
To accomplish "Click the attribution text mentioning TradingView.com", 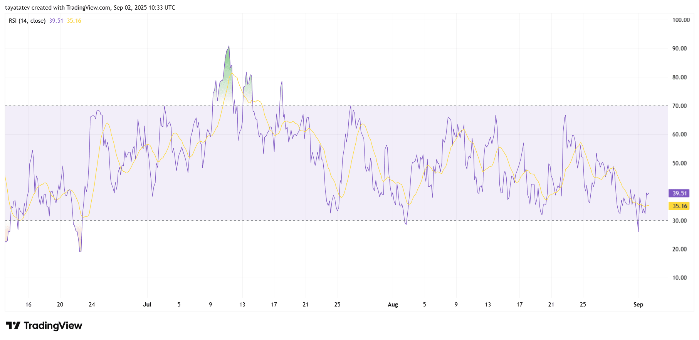I will pos(90,8).
